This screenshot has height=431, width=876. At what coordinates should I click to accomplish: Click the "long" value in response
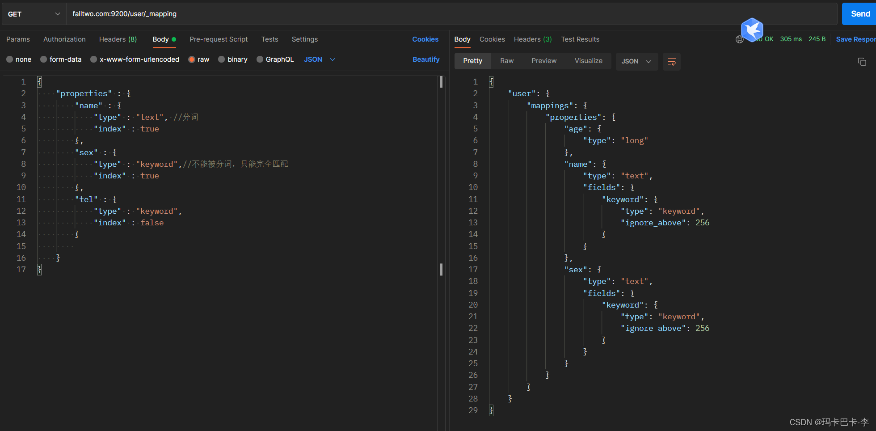tap(634, 141)
